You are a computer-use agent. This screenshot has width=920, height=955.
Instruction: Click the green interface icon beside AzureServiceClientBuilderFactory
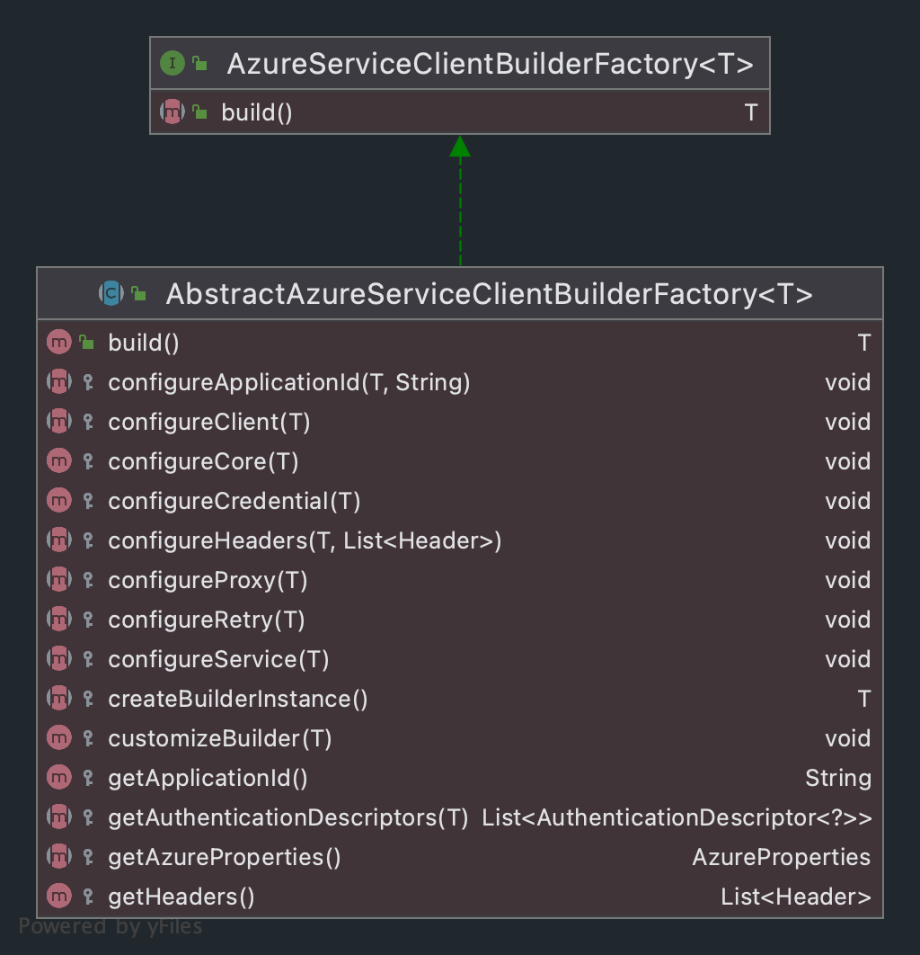(172, 63)
